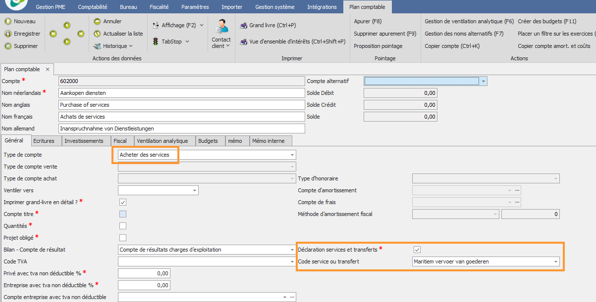Expand the Compte alternatif dropdown
Screen dimensions: 596x302
point(484,81)
